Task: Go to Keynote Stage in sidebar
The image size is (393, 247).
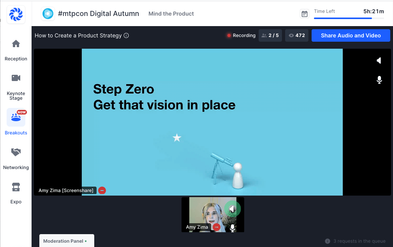Action: (16, 78)
